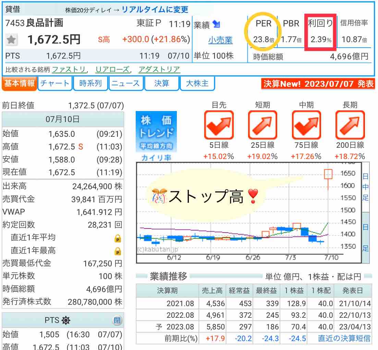The image size is (378, 350).
Task: Click the カイリ率 label under the trend banner
Action: pos(156,158)
